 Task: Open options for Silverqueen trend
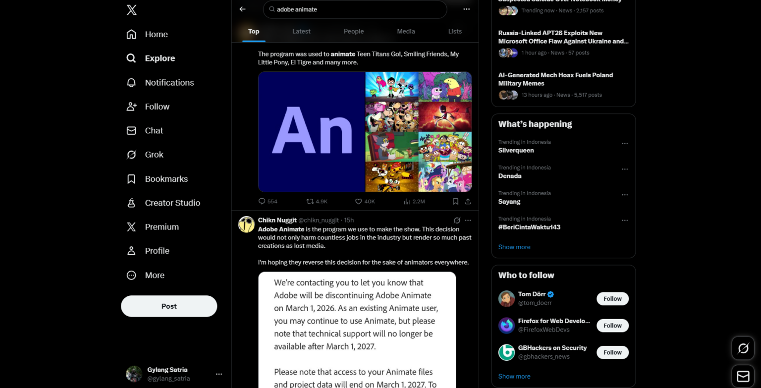[625, 143]
